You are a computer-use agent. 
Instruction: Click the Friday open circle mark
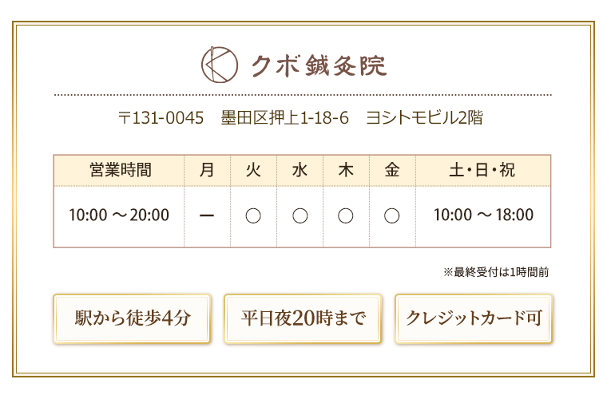[392, 215]
